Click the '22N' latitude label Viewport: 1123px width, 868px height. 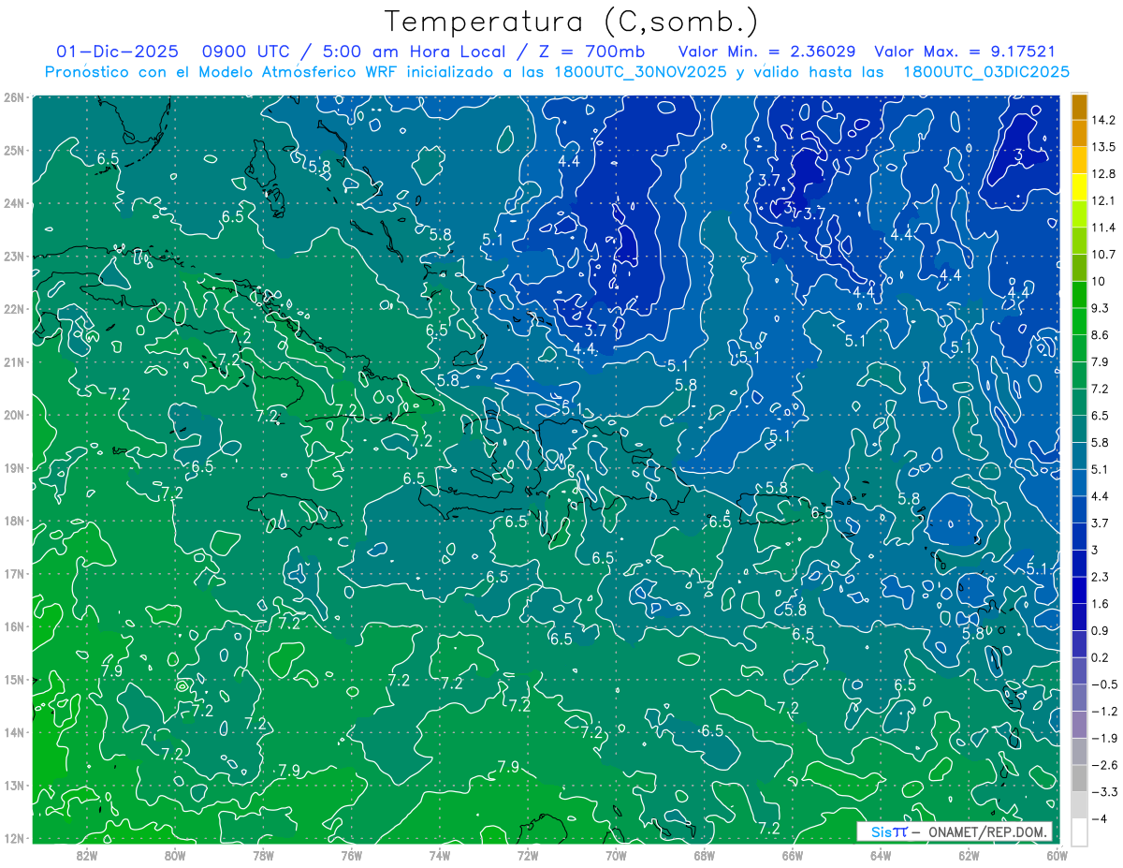pyautogui.click(x=13, y=309)
